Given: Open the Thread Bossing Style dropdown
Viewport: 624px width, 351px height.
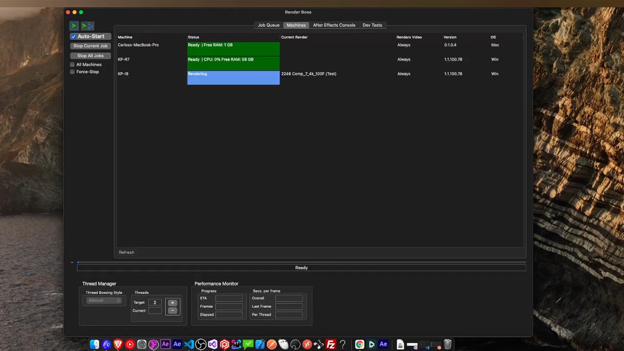Looking at the screenshot, I should pyautogui.click(x=104, y=300).
